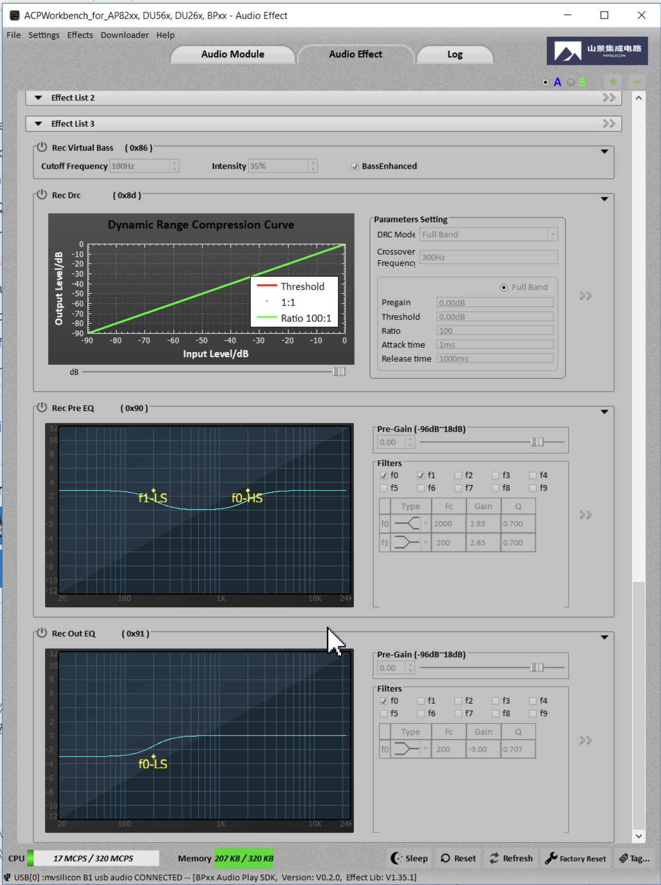Toggle power icon for Rec Out EQ

[x=41, y=633]
